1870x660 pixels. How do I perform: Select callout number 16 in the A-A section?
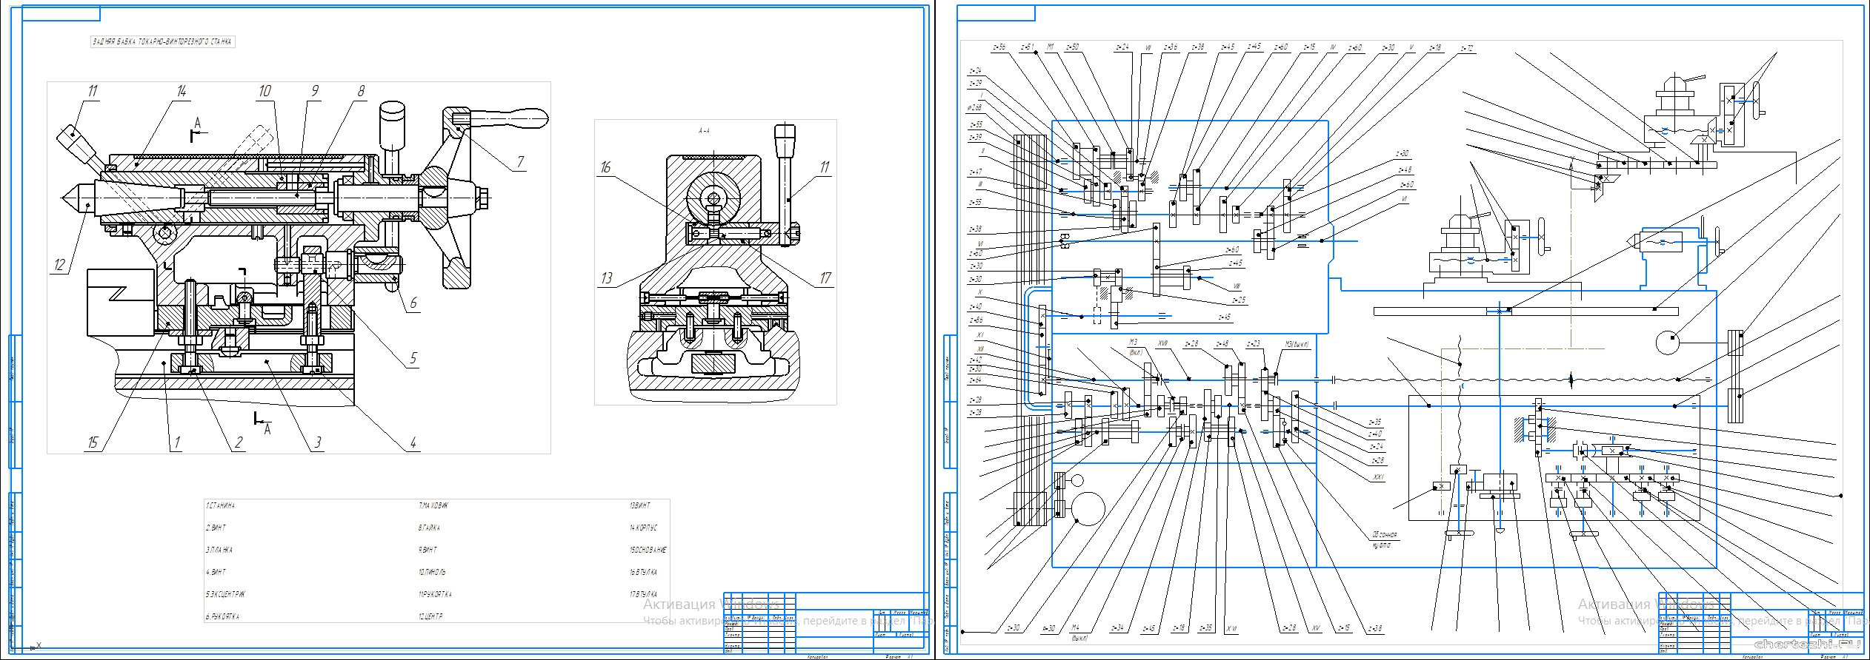[x=605, y=167]
